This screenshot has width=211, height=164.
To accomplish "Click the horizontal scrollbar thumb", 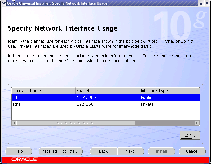I will click(76, 123).
